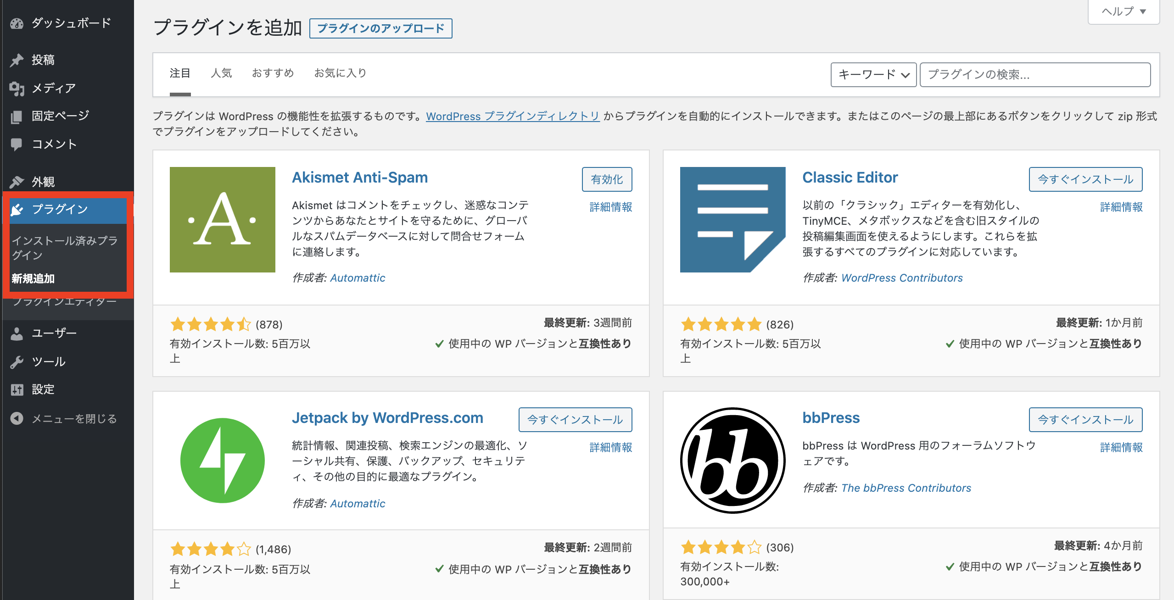
Task: Open 詳細情報 for Akismet Anti-Spam
Action: coord(610,207)
